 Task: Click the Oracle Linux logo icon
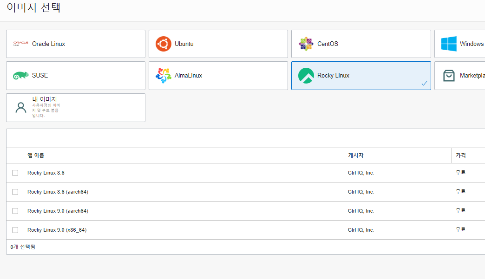[x=20, y=44]
